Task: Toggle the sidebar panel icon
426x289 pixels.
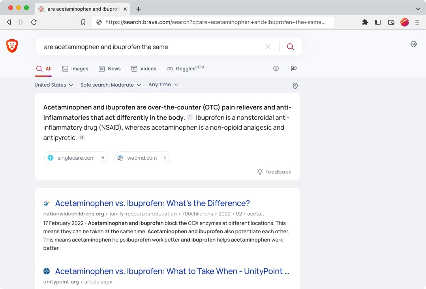Action: 378,22
